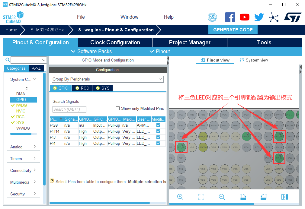Toggle split view icon below pinout

tap(284, 197)
